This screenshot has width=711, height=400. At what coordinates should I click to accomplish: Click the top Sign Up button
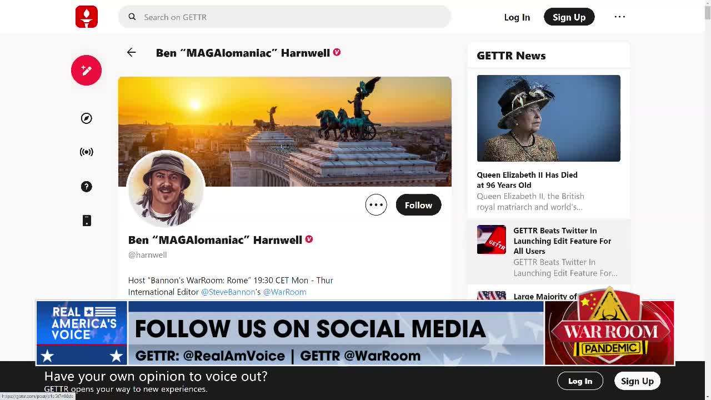(x=569, y=17)
